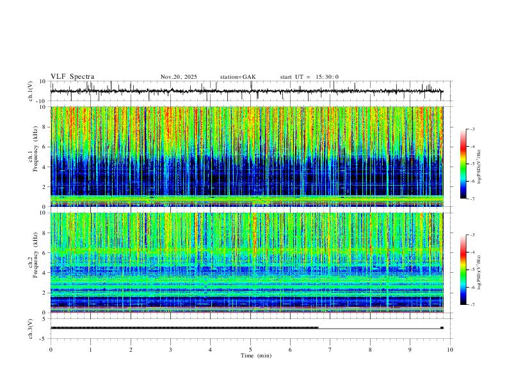The image size is (507, 392).
Task: Click the ch.2 colorbar log(PSD) unit label
Action: 479,272
